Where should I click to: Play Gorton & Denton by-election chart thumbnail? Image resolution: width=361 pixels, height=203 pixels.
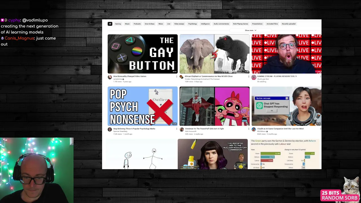tap(285, 154)
